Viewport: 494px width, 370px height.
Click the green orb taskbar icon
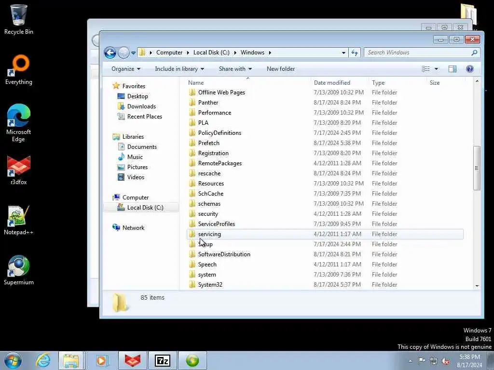192,360
